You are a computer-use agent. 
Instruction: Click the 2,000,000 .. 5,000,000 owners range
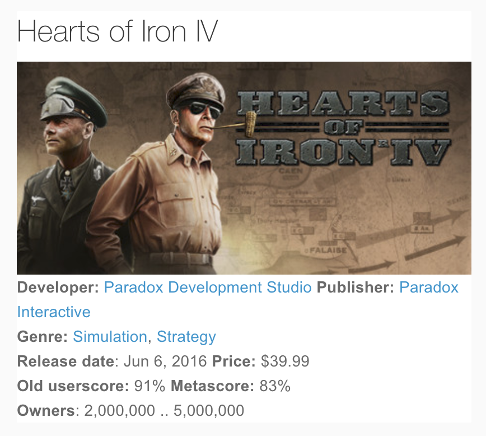pos(164,411)
